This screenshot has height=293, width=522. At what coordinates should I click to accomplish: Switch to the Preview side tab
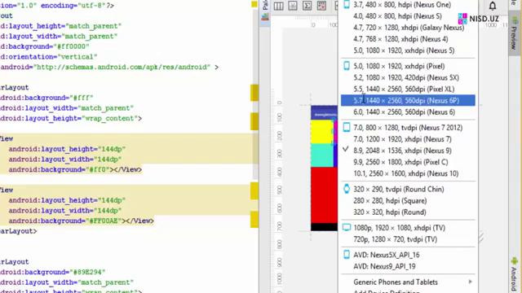[514, 33]
